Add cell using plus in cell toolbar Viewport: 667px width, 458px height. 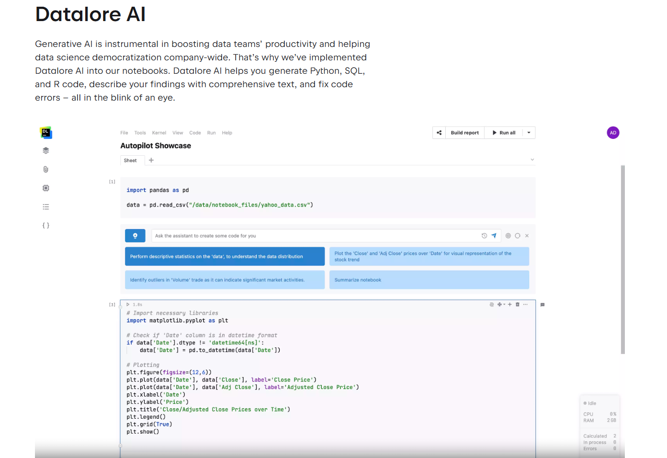pyautogui.click(x=510, y=304)
